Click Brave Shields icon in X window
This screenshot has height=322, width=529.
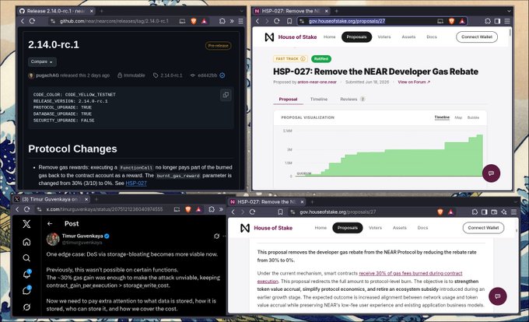188,209
